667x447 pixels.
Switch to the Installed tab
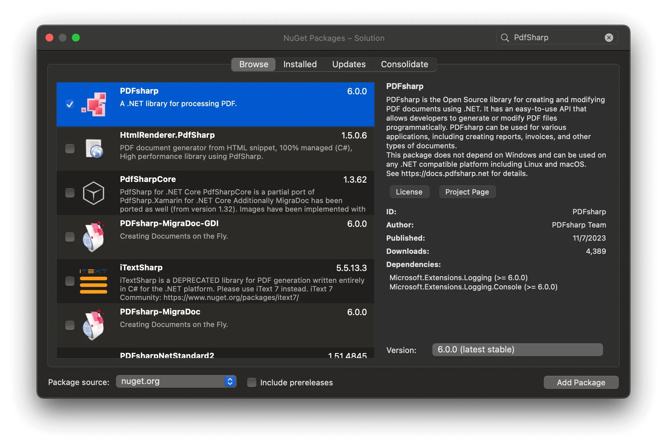[300, 64]
